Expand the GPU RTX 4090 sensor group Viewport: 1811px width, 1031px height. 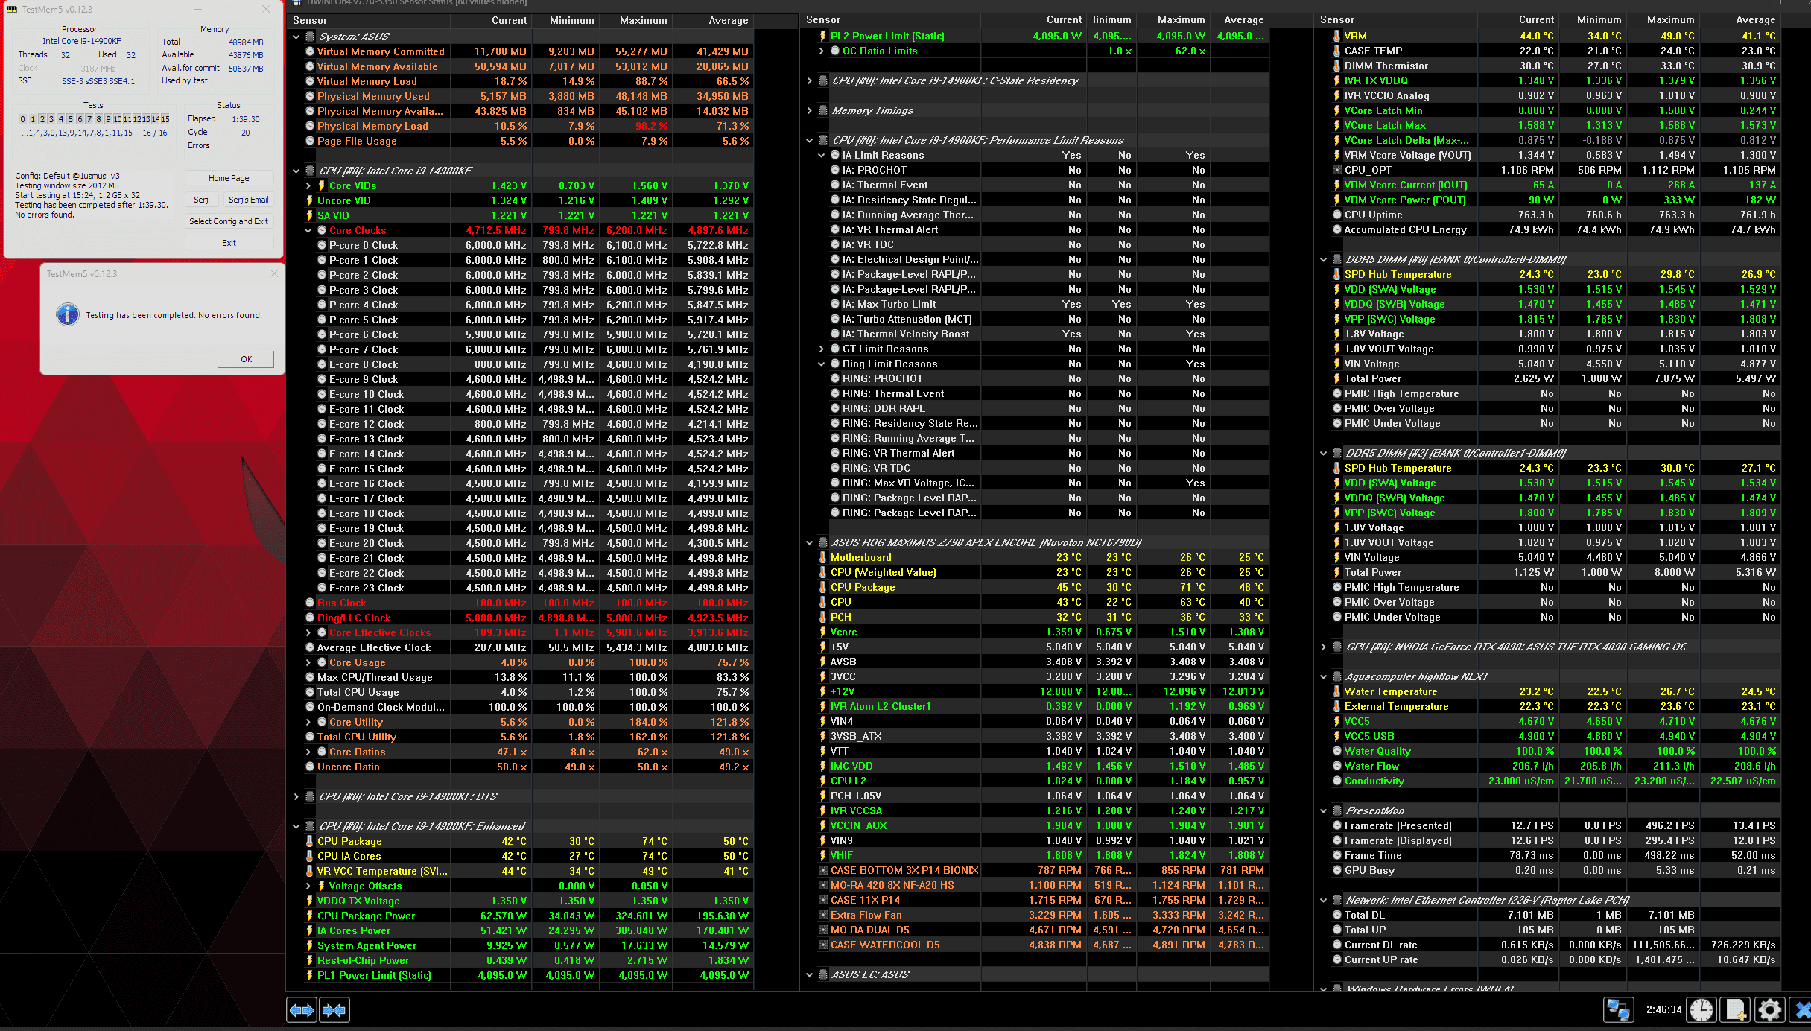click(x=1324, y=647)
